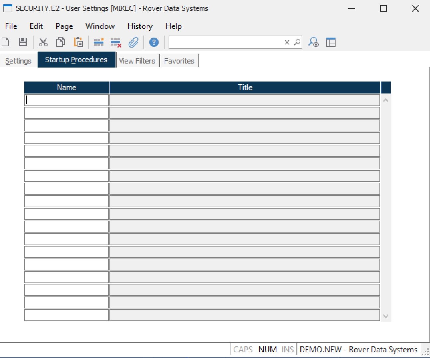Click the person lookup icon with eye
The width and height of the screenshot is (430, 358).
click(x=313, y=42)
